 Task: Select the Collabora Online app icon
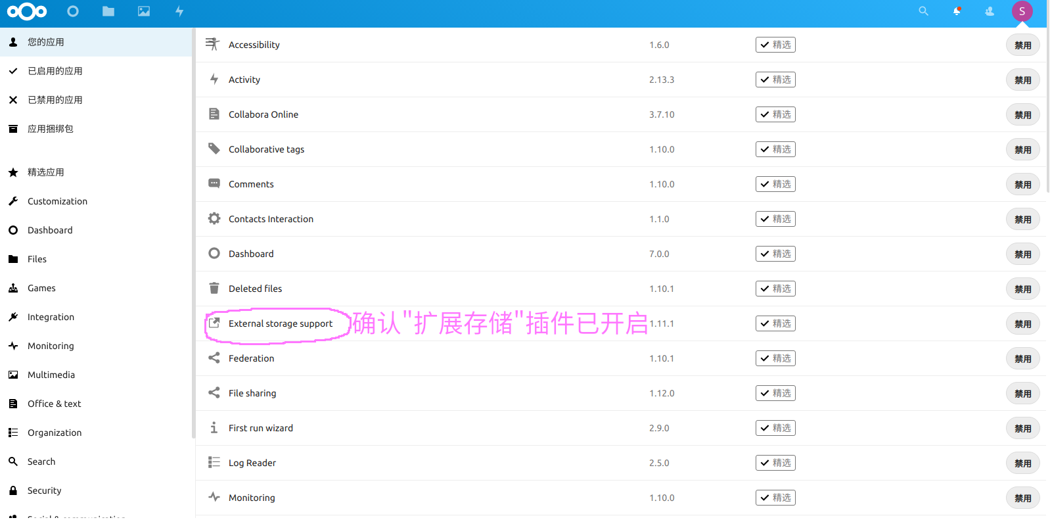click(x=214, y=114)
